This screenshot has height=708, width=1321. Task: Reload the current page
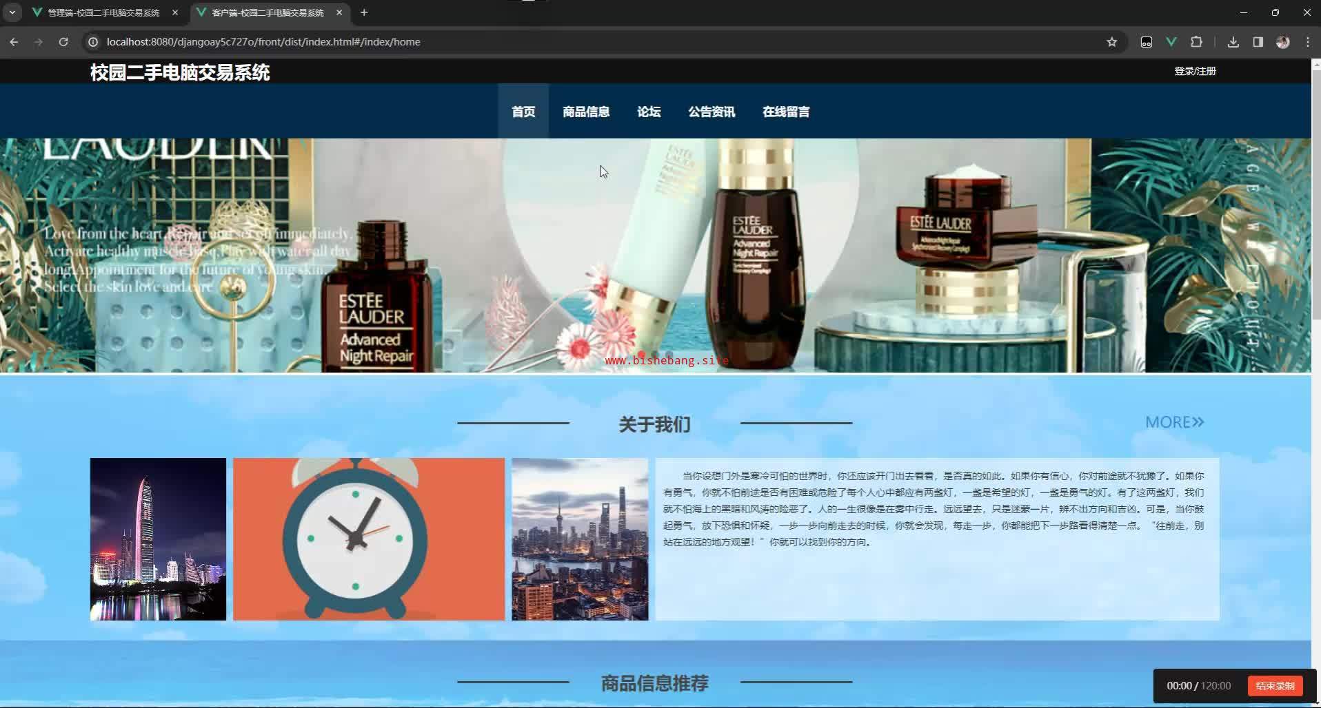pos(63,42)
